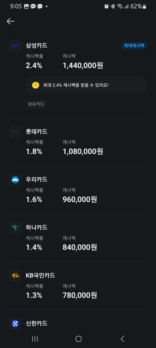Viewport: 156px width, 348px height.
Task: Tap the Lotte Card logo icon
Action: pos(15,132)
